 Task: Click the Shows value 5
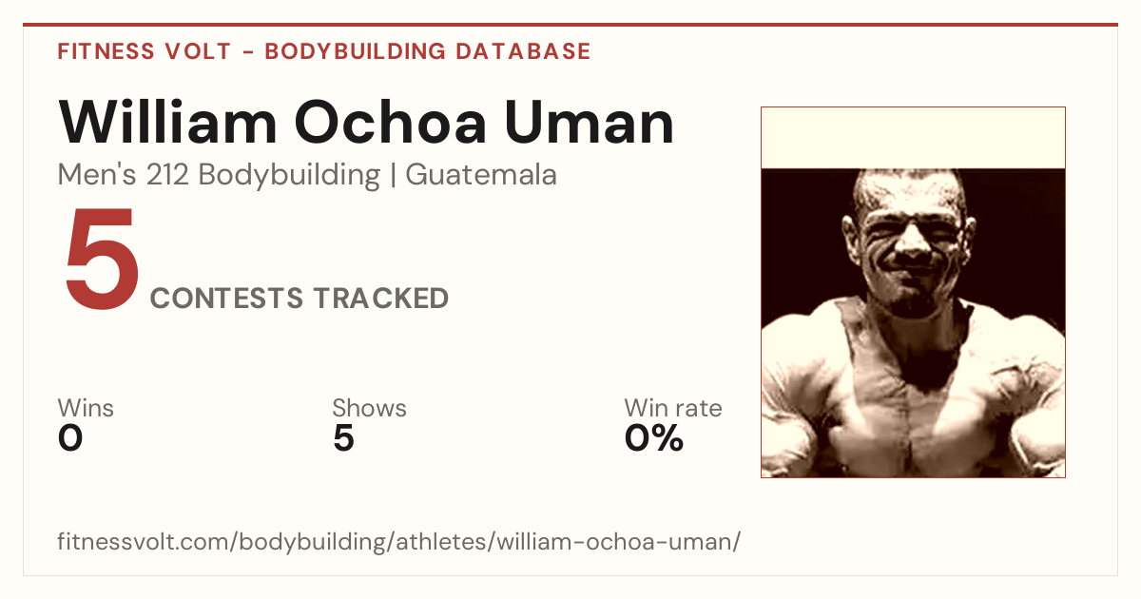point(343,439)
